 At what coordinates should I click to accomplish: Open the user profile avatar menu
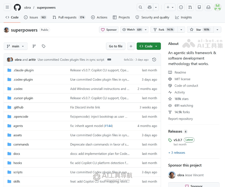(217, 7)
